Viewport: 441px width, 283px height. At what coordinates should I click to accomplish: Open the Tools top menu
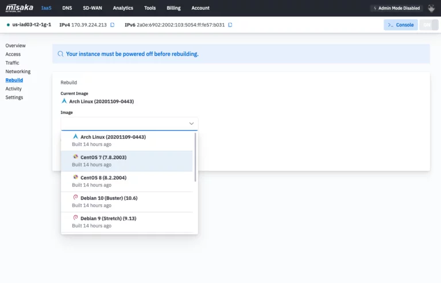click(x=150, y=8)
